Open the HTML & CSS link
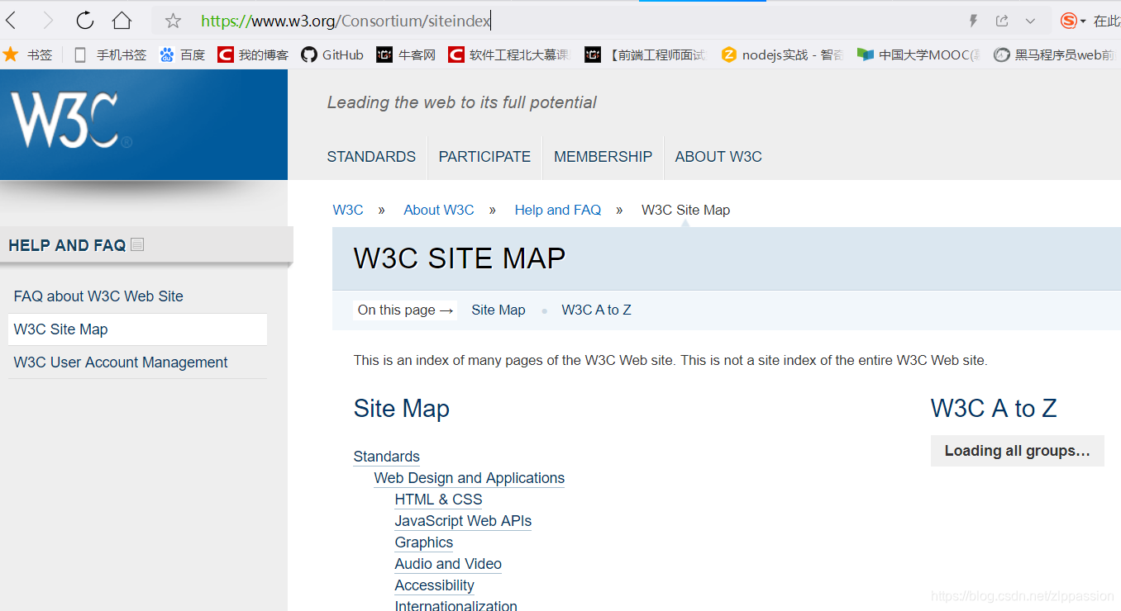The width and height of the screenshot is (1121, 611). click(438, 500)
